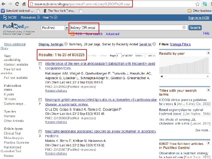Filter article type to Meta-Analysis
This screenshot has width=212, height=159.
(x=14, y=138)
